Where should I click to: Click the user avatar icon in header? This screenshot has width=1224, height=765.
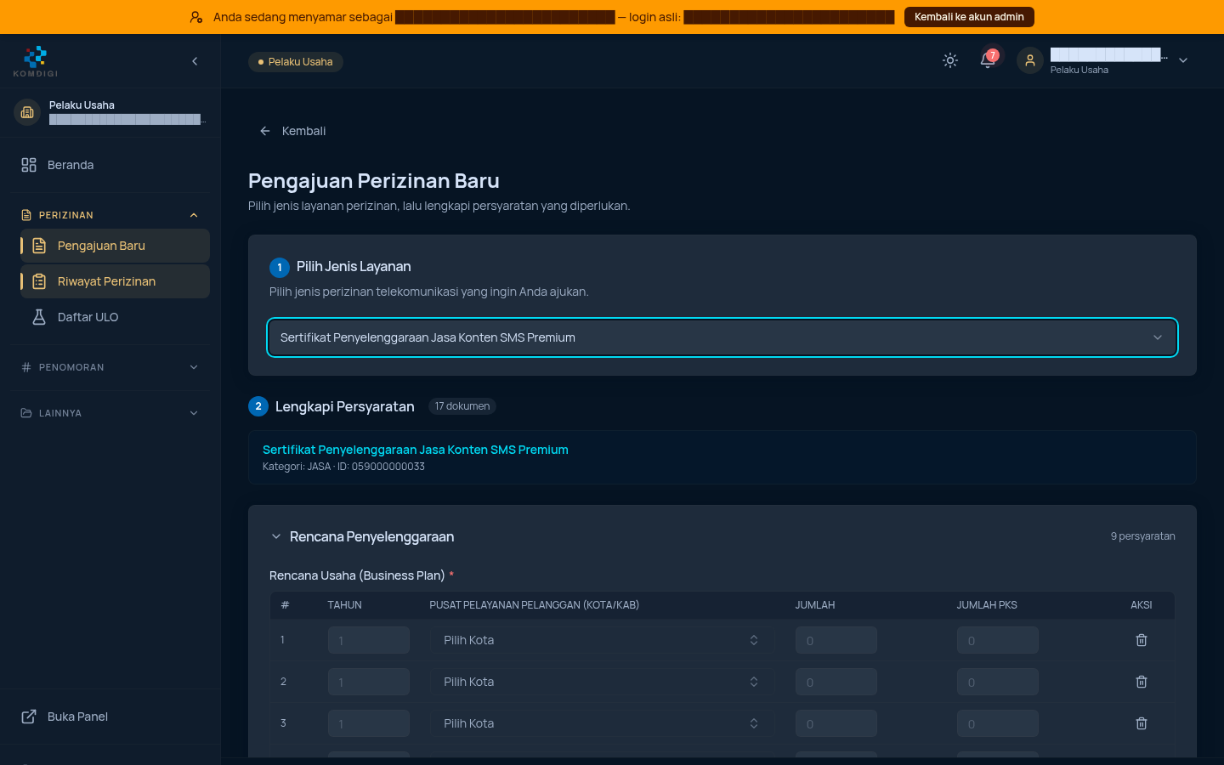pyautogui.click(x=1030, y=60)
